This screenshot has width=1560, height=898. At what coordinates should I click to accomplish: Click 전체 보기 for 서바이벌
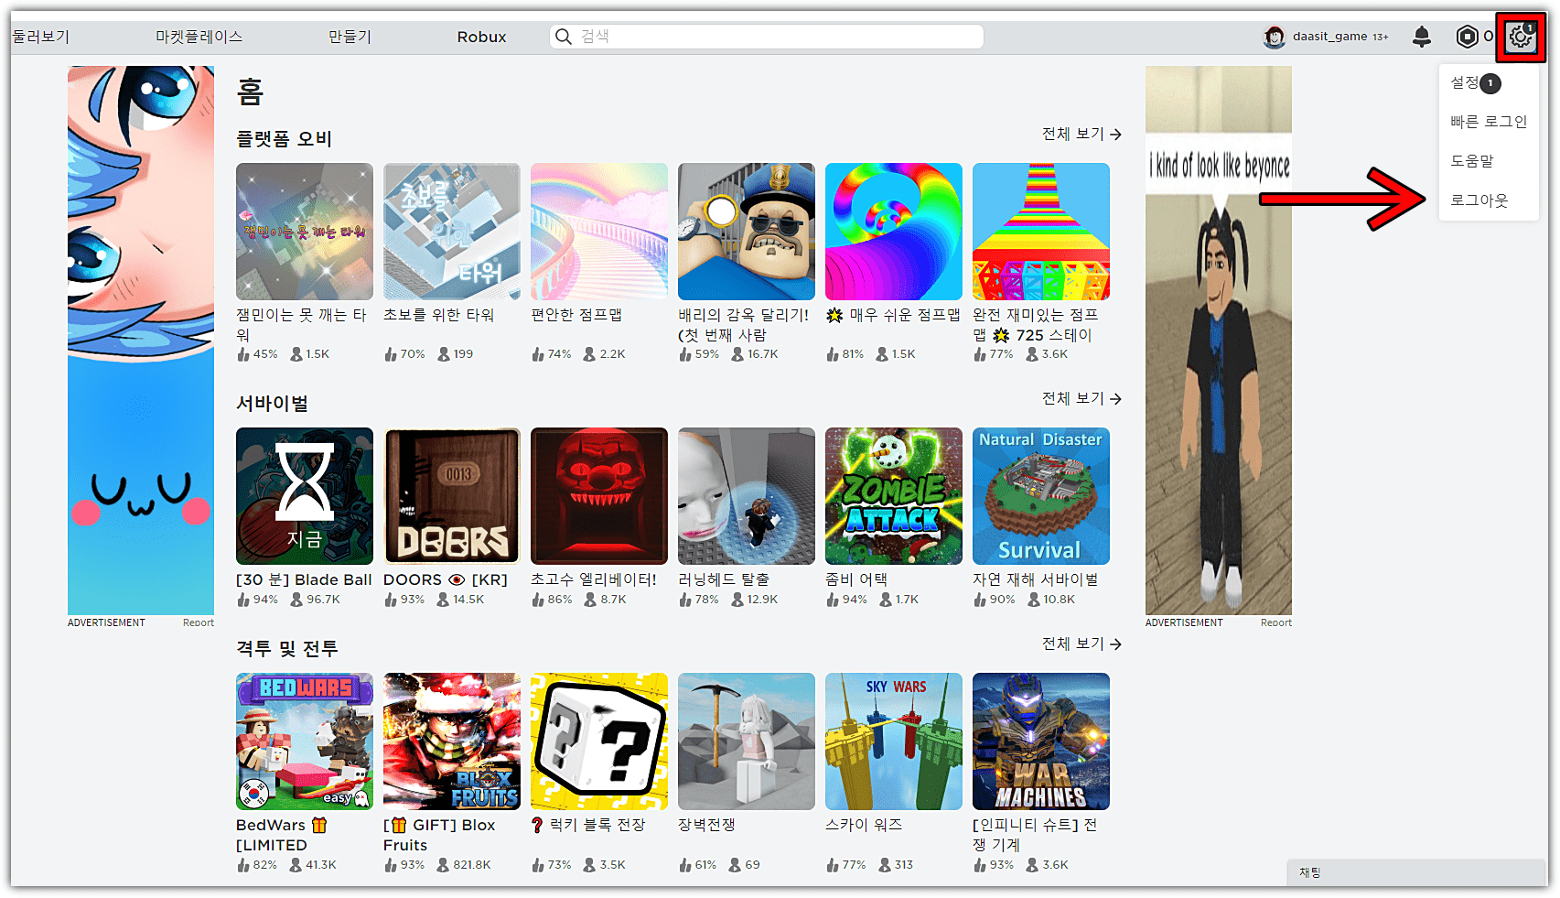1081,398
